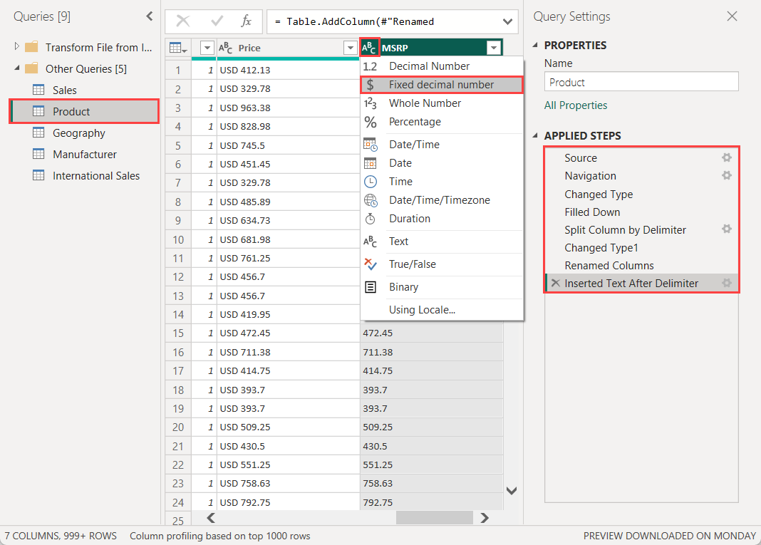
Task: Choose Date/Time data type
Action: tap(442, 144)
